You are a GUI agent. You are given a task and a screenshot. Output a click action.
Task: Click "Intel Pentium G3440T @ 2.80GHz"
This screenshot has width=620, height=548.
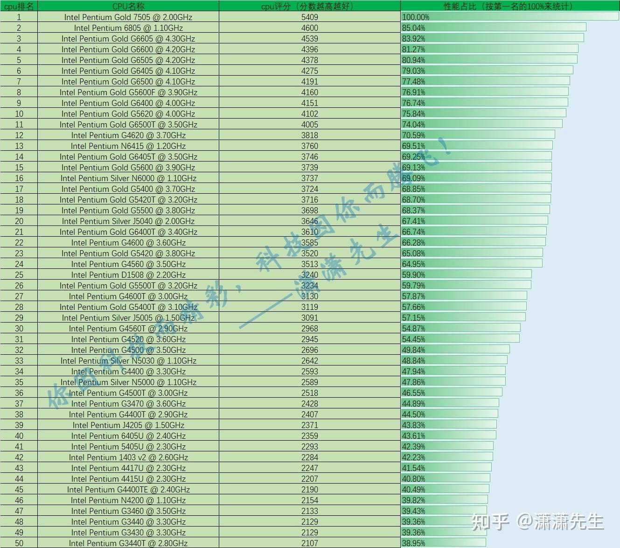128,543
